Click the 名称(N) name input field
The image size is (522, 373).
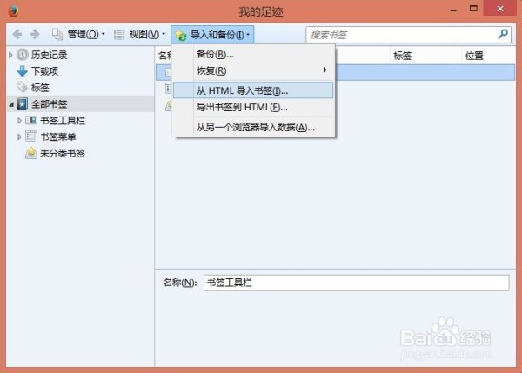point(356,283)
